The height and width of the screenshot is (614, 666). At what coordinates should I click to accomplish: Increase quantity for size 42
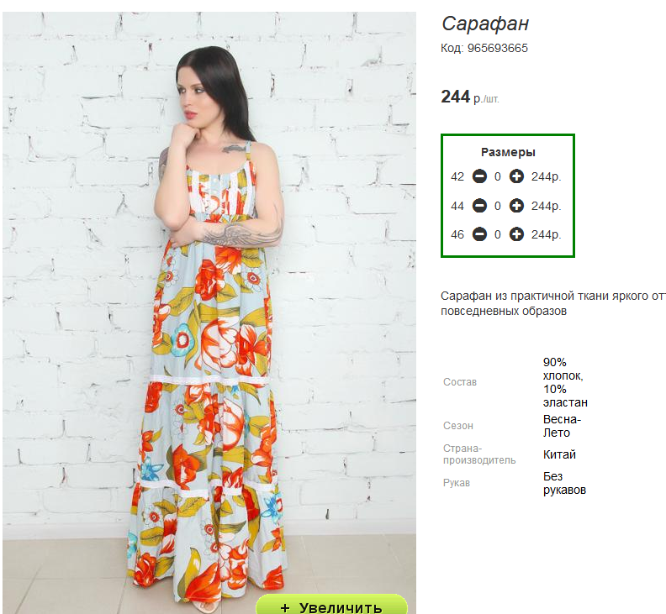click(x=516, y=176)
